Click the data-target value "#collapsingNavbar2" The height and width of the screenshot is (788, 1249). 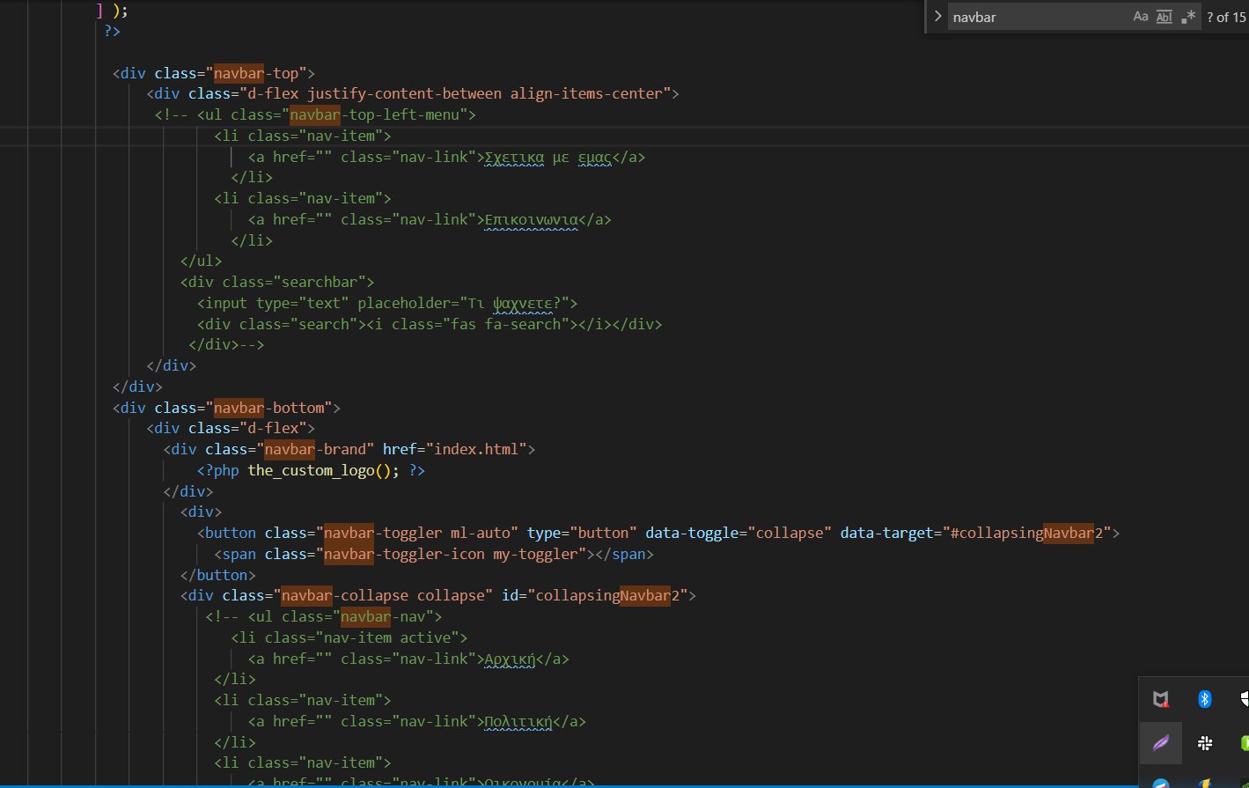tap(1026, 533)
